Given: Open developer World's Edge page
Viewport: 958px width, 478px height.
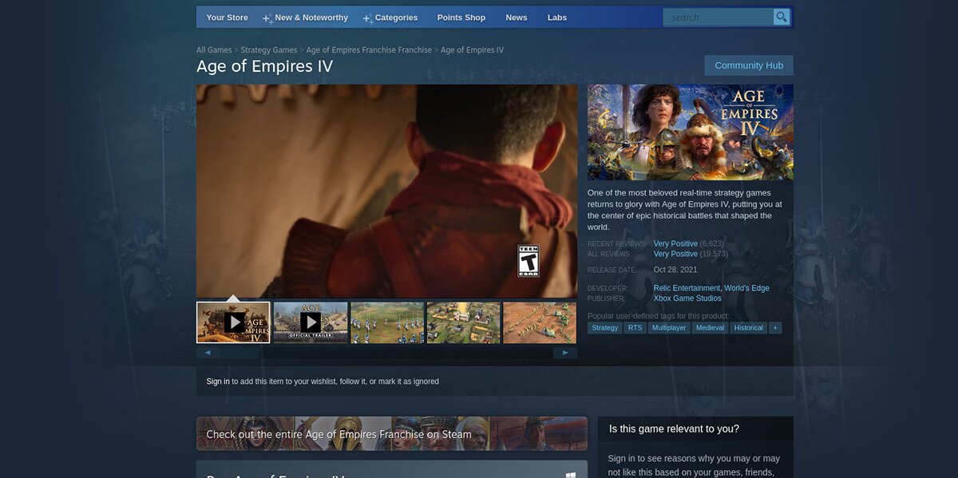Looking at the screenshot, I should point(747,288).
